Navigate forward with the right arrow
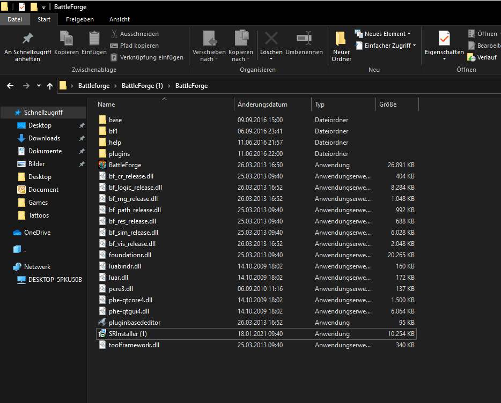The height and width of the screenshot is (403, 501). (x=26, y=86)
